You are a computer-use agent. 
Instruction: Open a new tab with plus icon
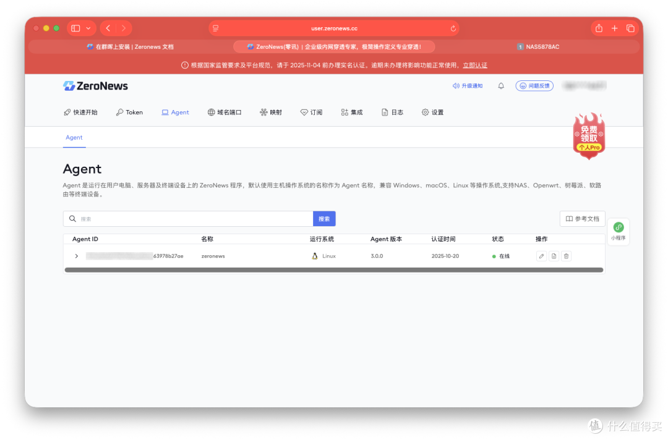tap(614, 28)
